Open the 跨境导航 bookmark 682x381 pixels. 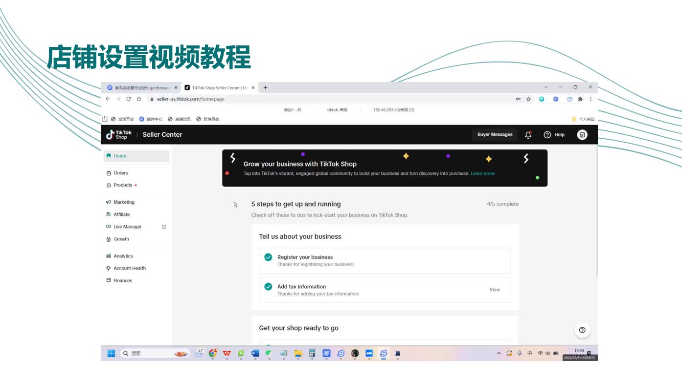point(208,119)
